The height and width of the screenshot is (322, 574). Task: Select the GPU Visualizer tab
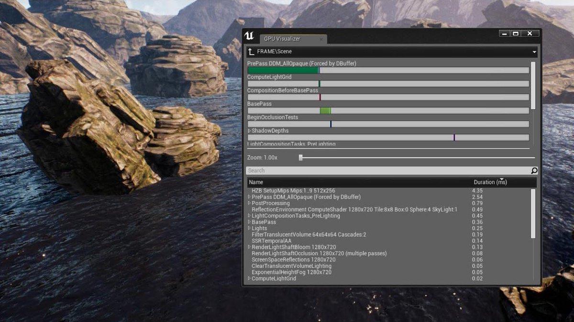292,39
